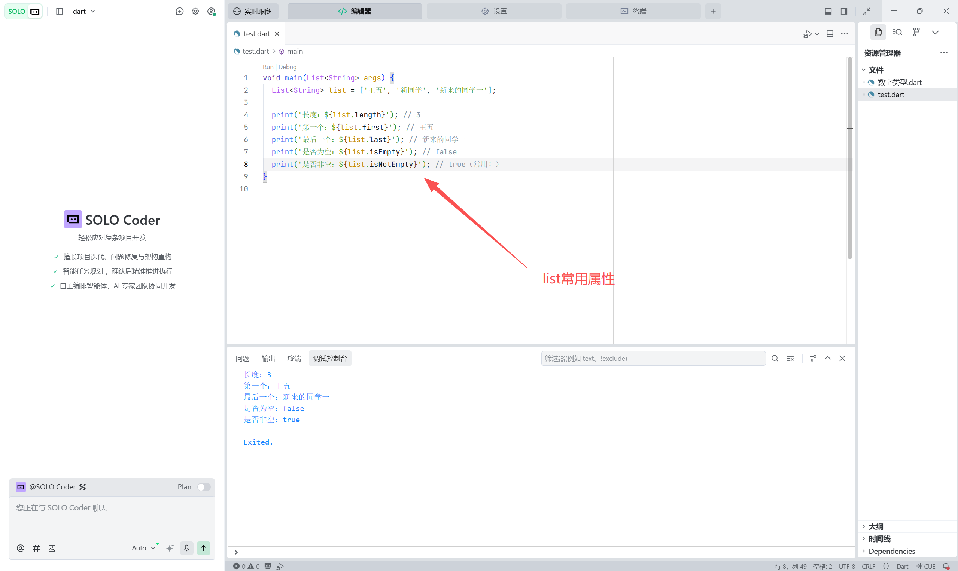Click the split editor layout icon
Viewport: 958px width, 571px height.
point(830,34)
